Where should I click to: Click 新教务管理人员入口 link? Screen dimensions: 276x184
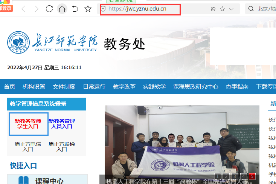[62, 124]
